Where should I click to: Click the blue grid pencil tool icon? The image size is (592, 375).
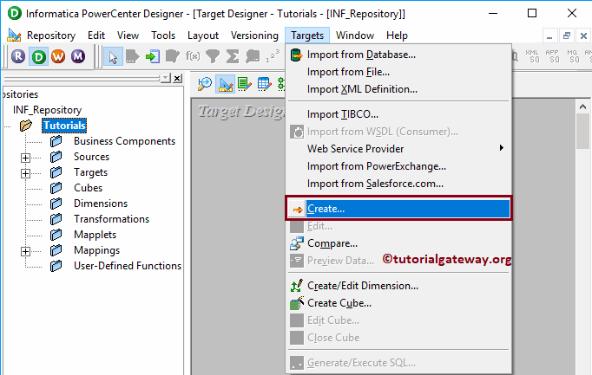pyautogui.click(x=264, y=84)
